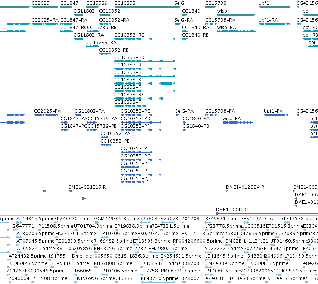Select transcript CG10353-RF
318x284 pixels.
tap(129, 65)
